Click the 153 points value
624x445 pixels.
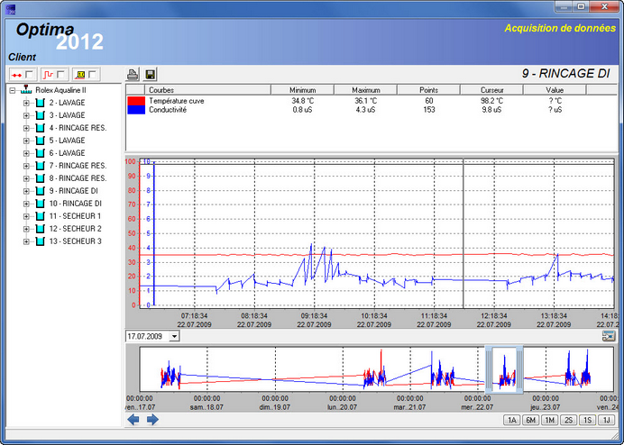click(428, 110)
